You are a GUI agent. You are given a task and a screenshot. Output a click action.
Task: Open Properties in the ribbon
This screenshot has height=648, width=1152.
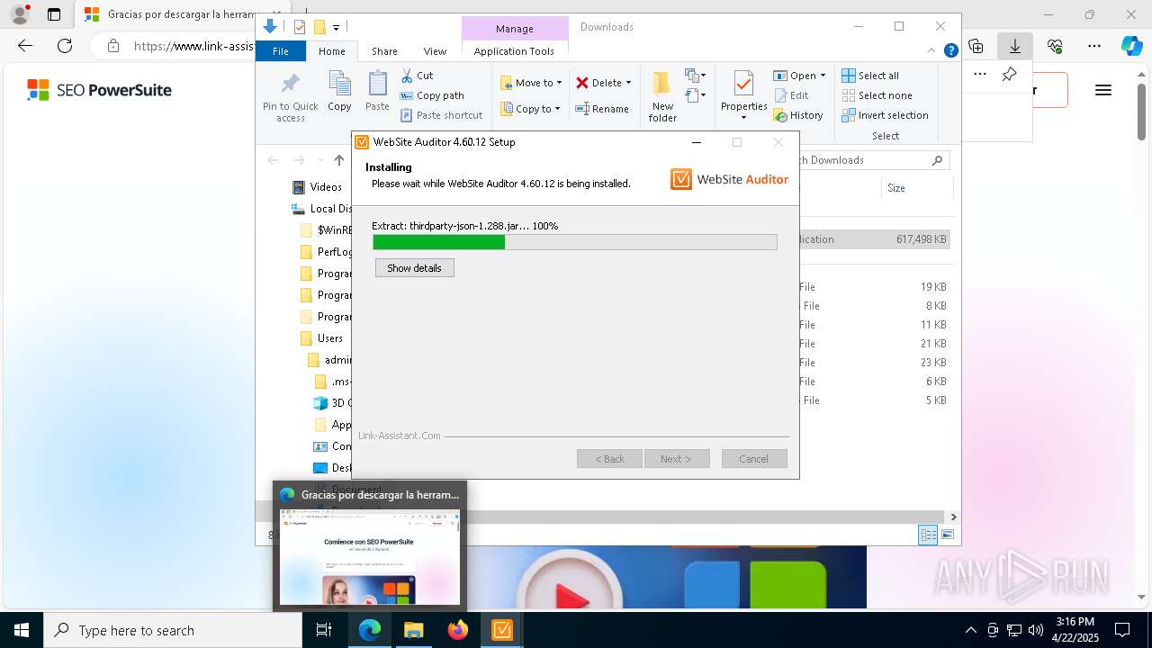(x=743, y=95)
